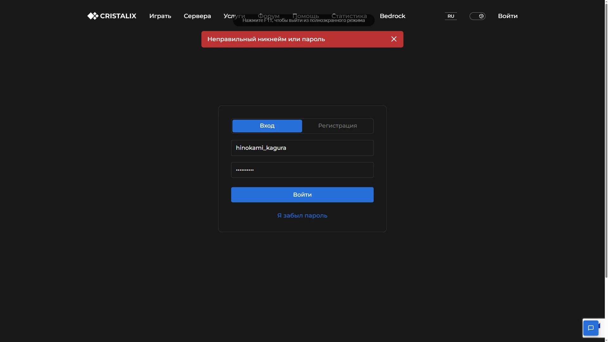
Task: Go to the Сервера page
Action: (x=197, y=16)
